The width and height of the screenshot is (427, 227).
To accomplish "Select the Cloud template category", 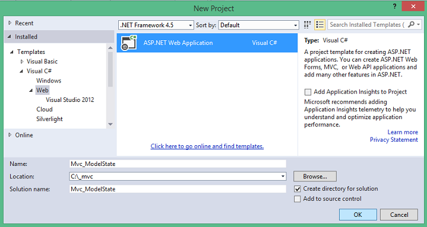I will (45, 109).
